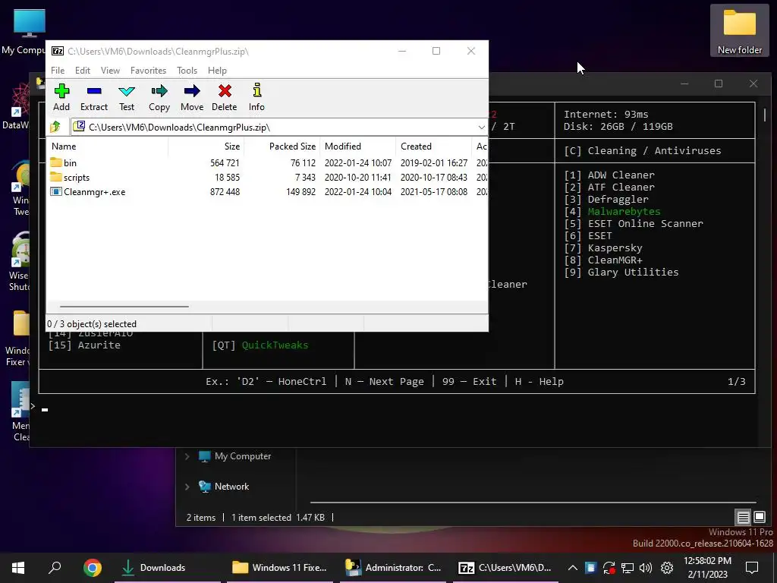Expand the address path dropdown
The image size is (777, 583).
481,128
